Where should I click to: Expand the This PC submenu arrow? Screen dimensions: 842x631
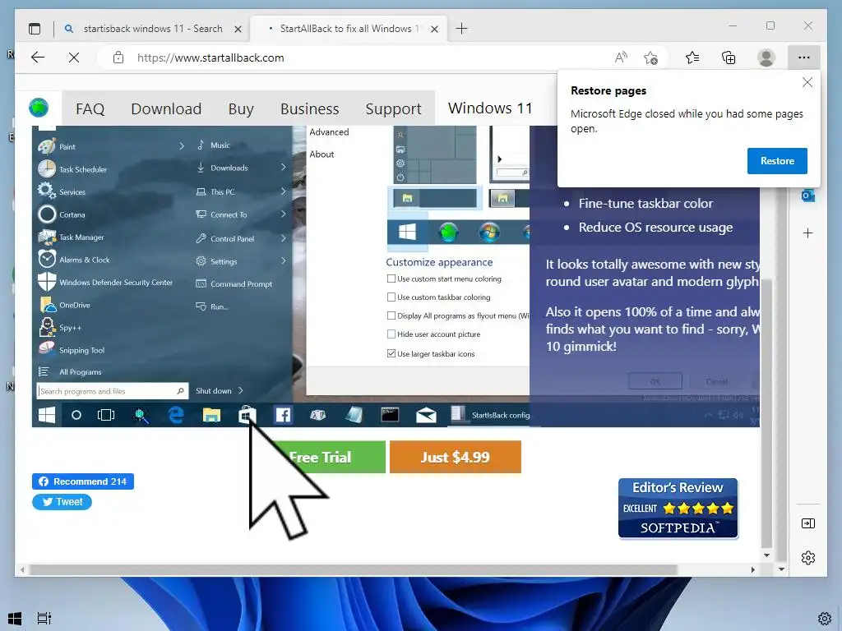(x=283, y=191)
